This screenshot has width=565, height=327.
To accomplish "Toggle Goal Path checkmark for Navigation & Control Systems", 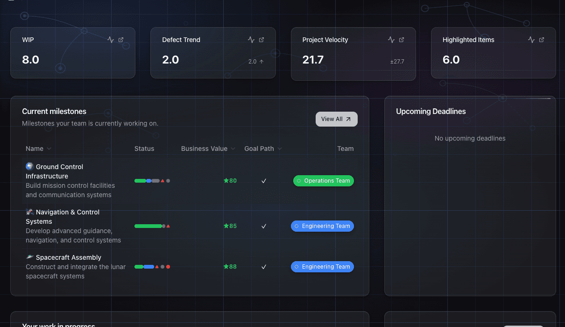I will [x=264, y=226].
